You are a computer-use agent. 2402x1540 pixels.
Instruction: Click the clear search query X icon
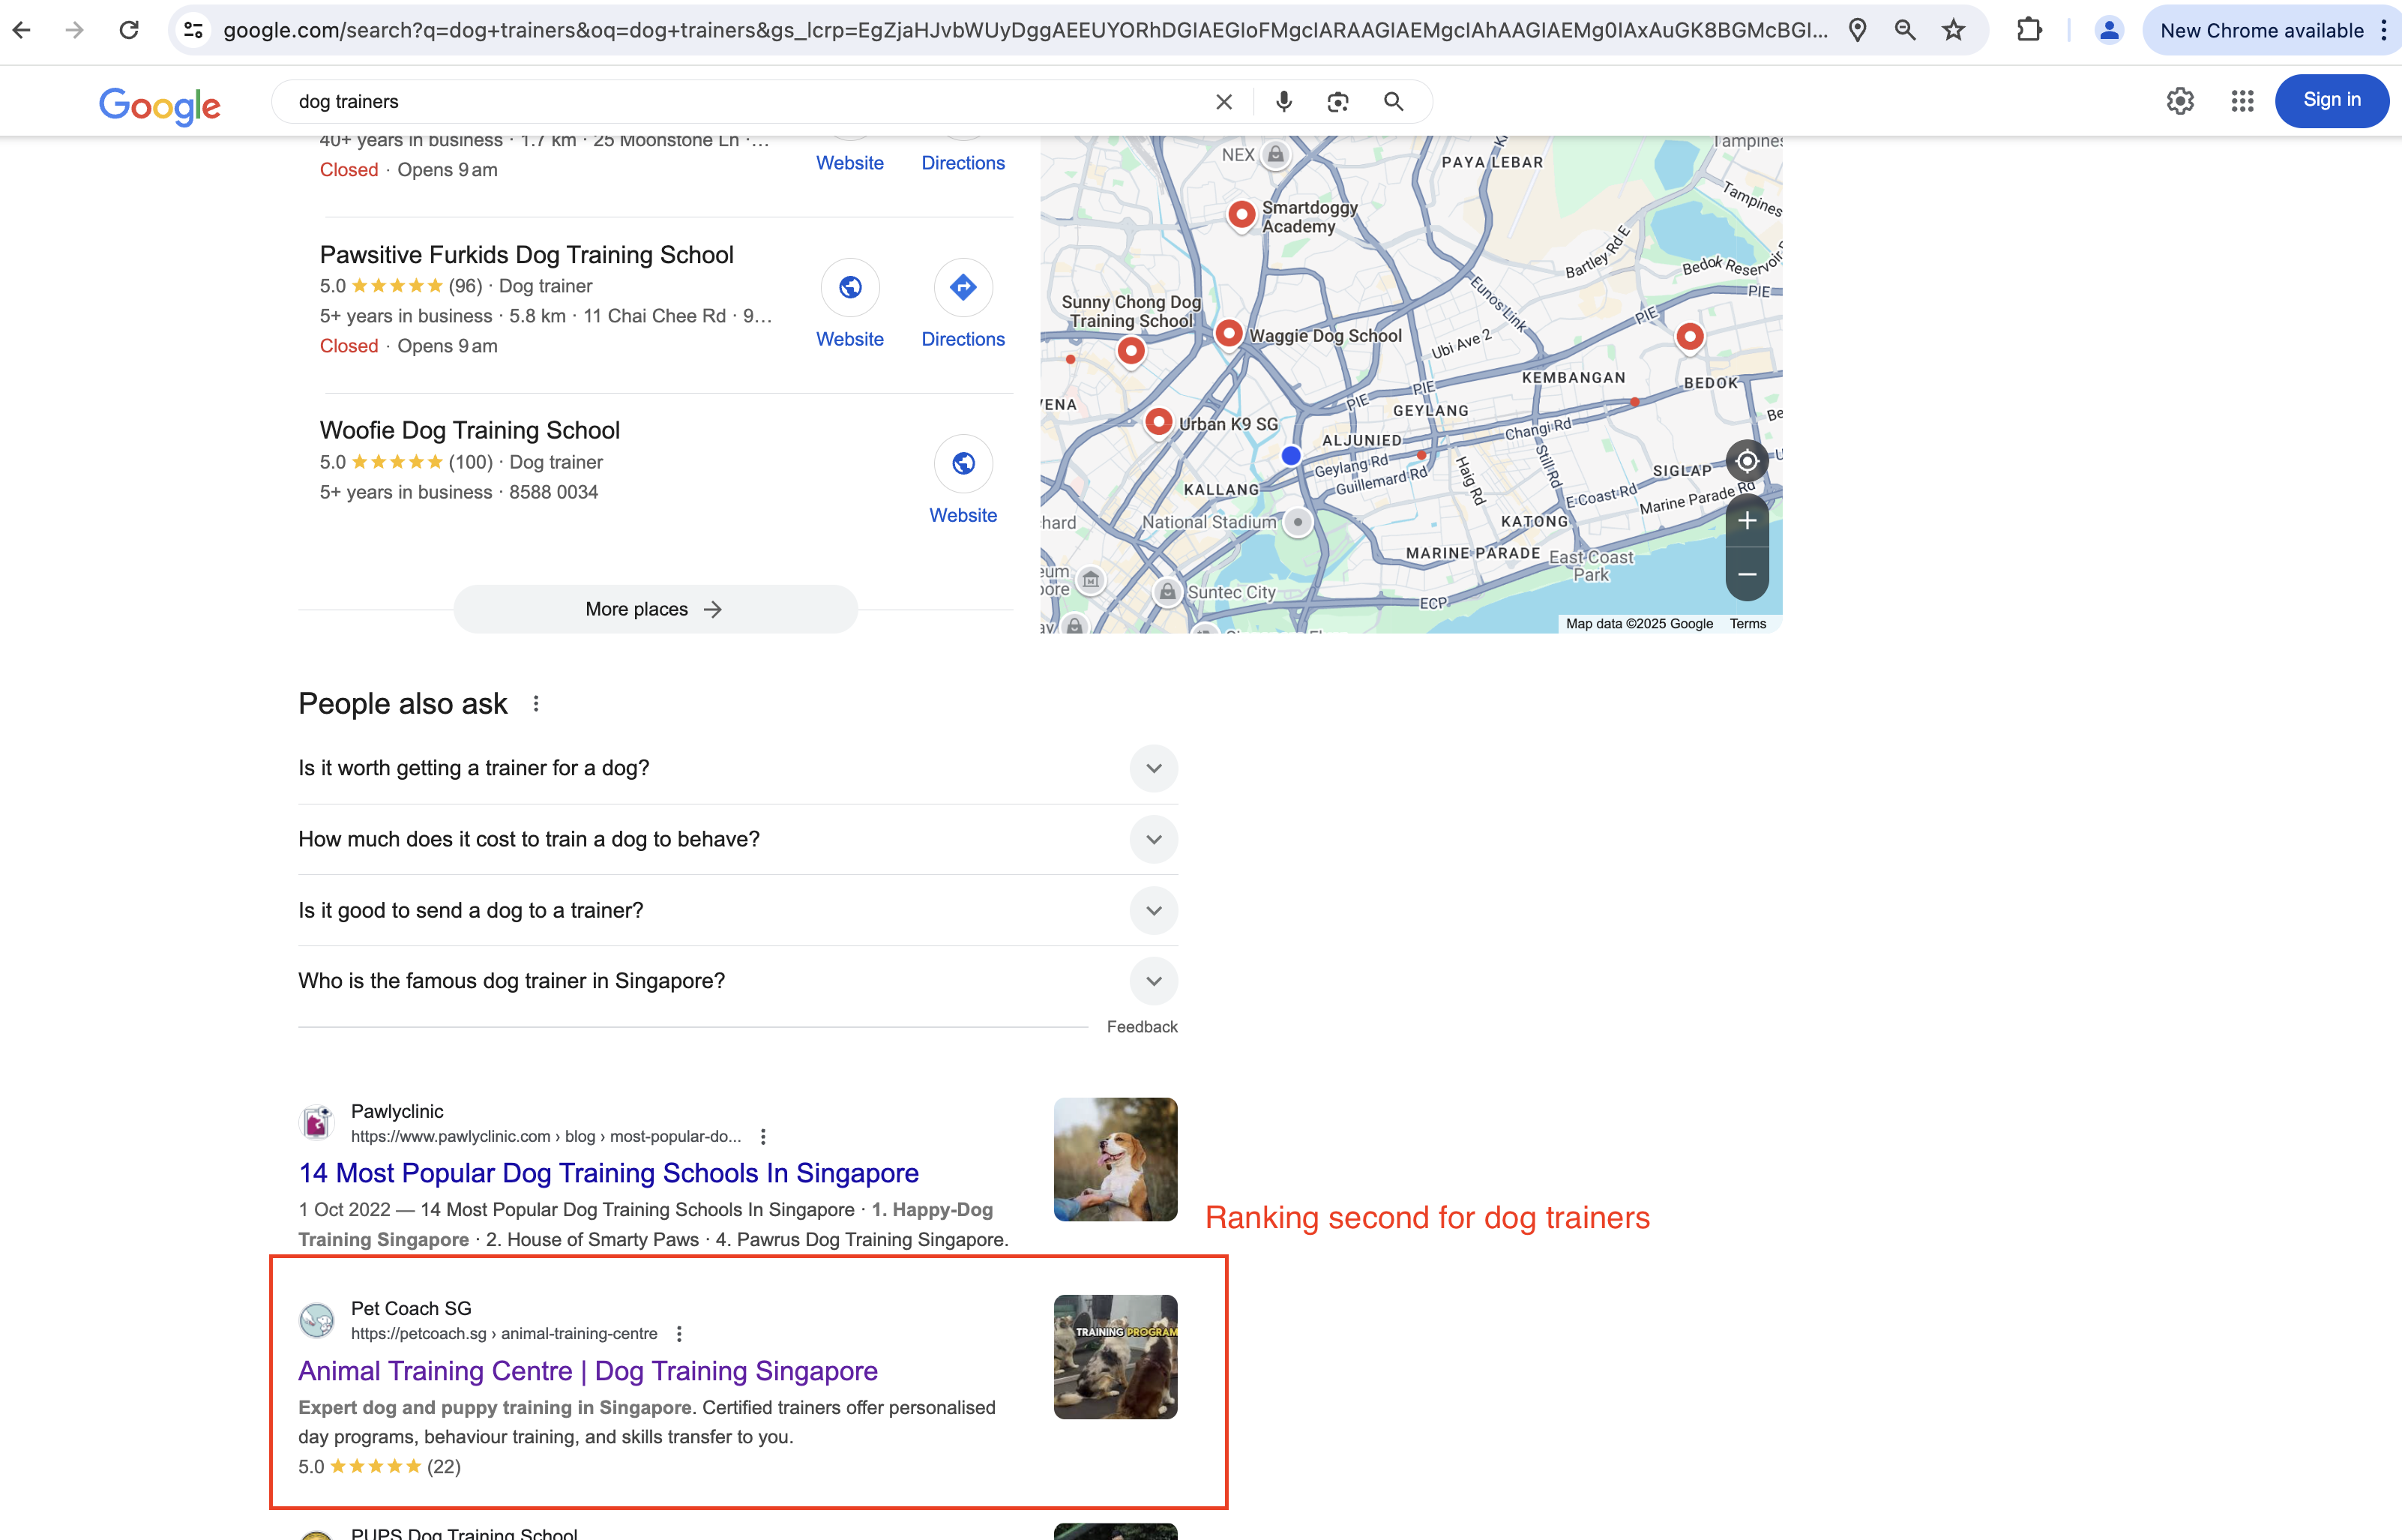coord(1223,100)
